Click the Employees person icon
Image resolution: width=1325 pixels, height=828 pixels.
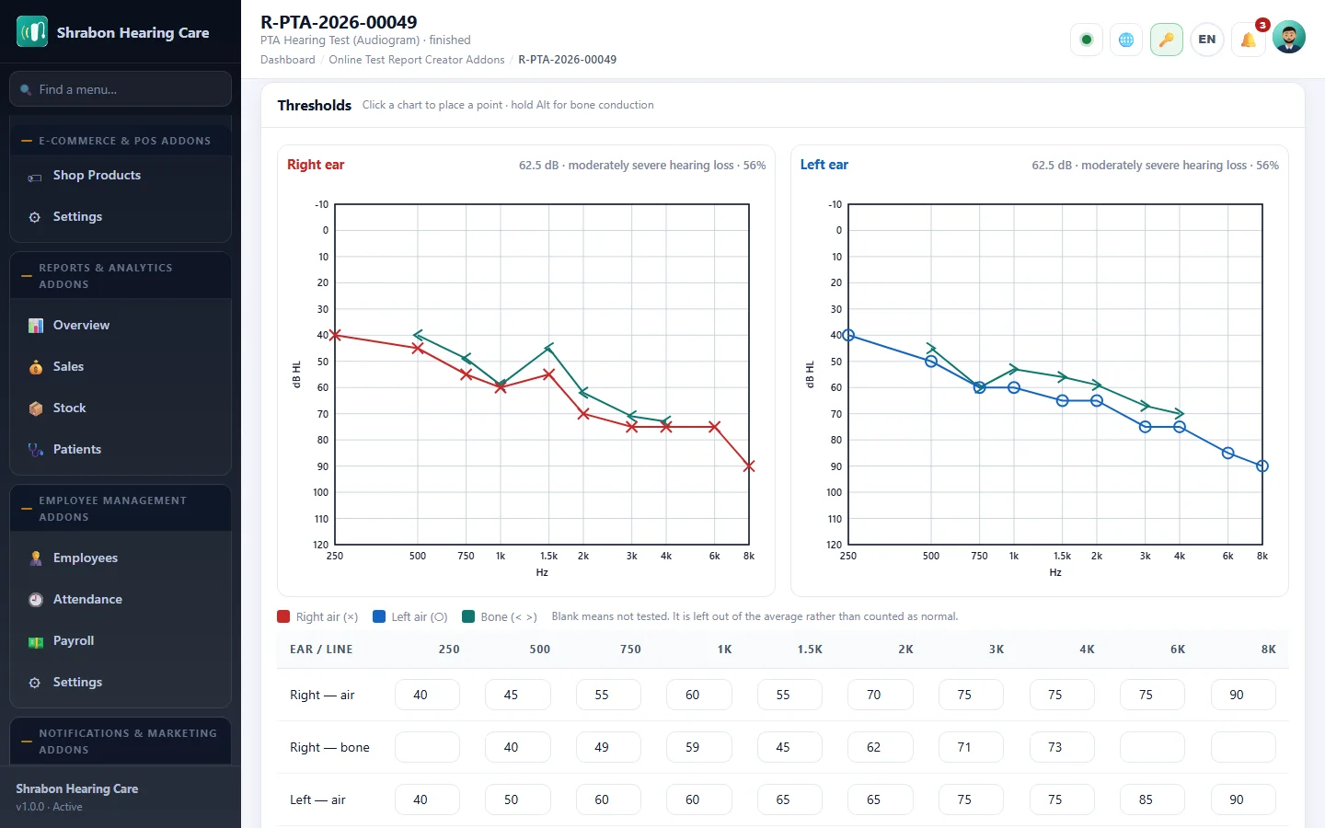pyautogui.click(x=36, y=558)
